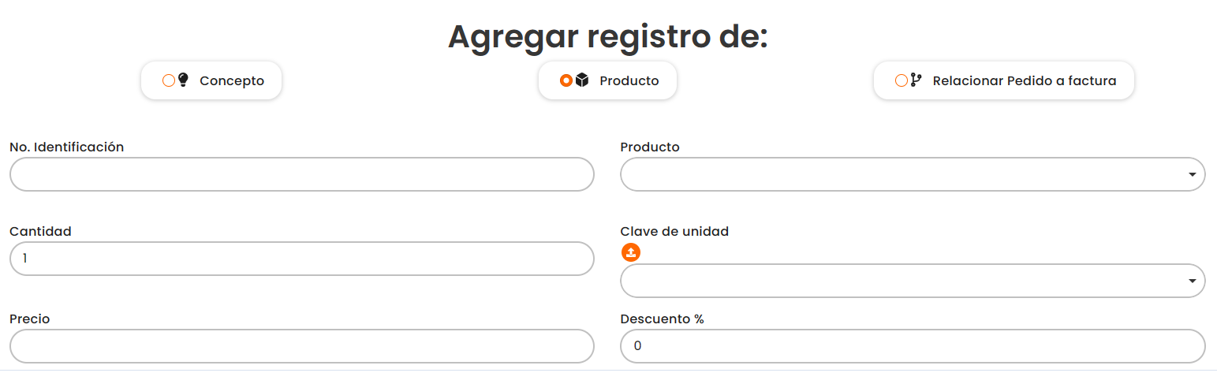Click the Clave de unidad combo box field

click(899, 281)
